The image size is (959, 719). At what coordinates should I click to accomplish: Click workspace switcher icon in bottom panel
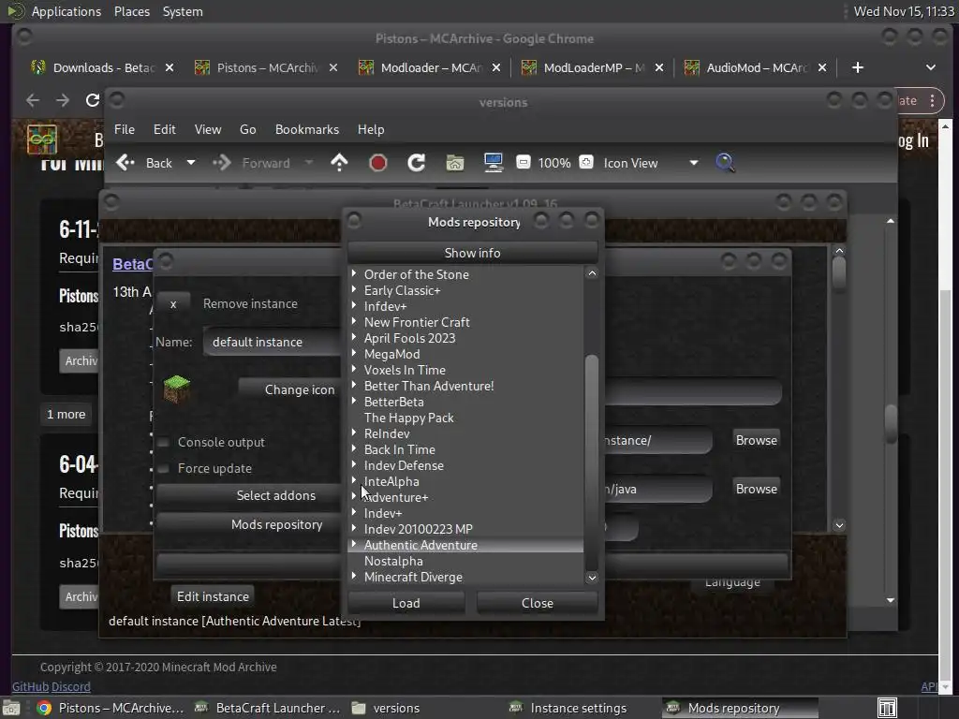pos(887,708)
